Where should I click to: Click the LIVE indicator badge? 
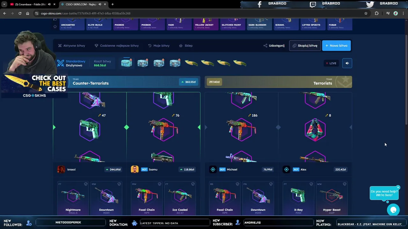pyautogui.click(x=331, y=63)
